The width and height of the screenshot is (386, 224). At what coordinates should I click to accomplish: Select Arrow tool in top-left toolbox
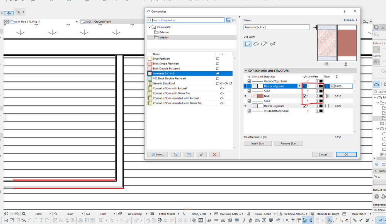(19, 12)
